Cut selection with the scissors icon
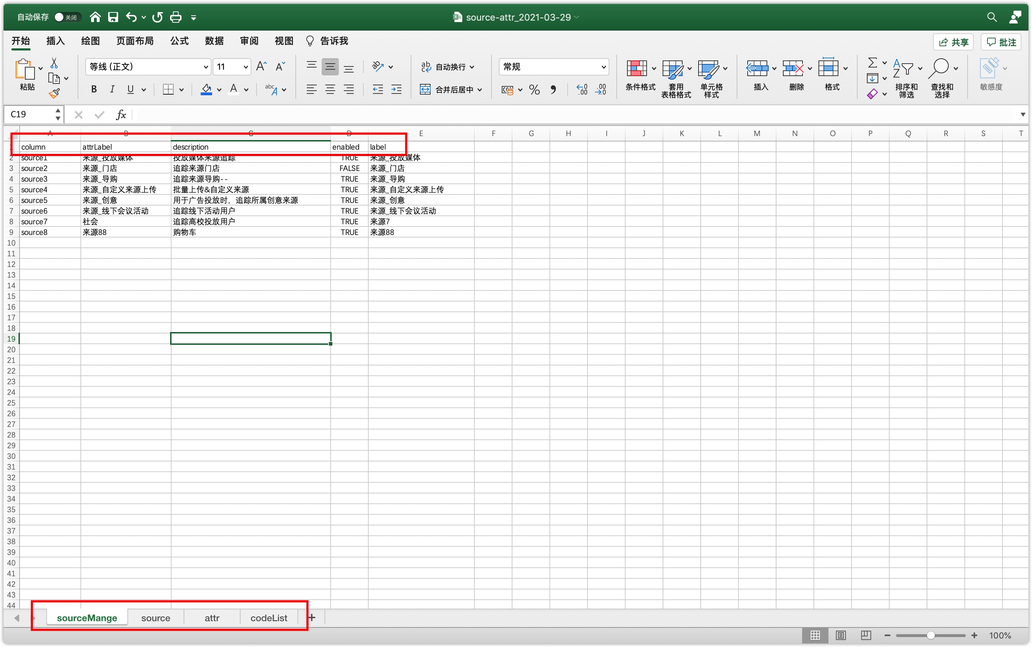The image size is (1032, 647). coord(54,63)
